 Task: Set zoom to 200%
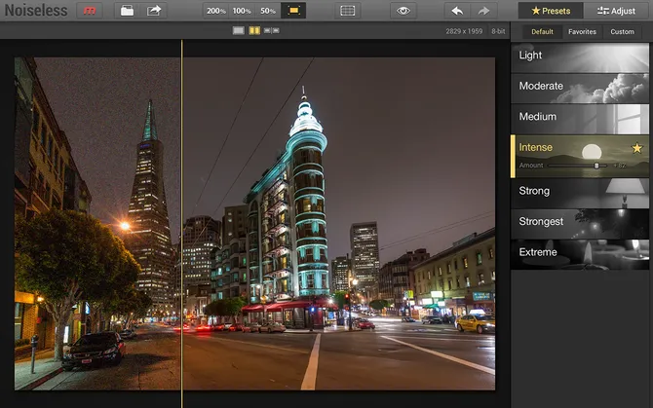[216, 11]
